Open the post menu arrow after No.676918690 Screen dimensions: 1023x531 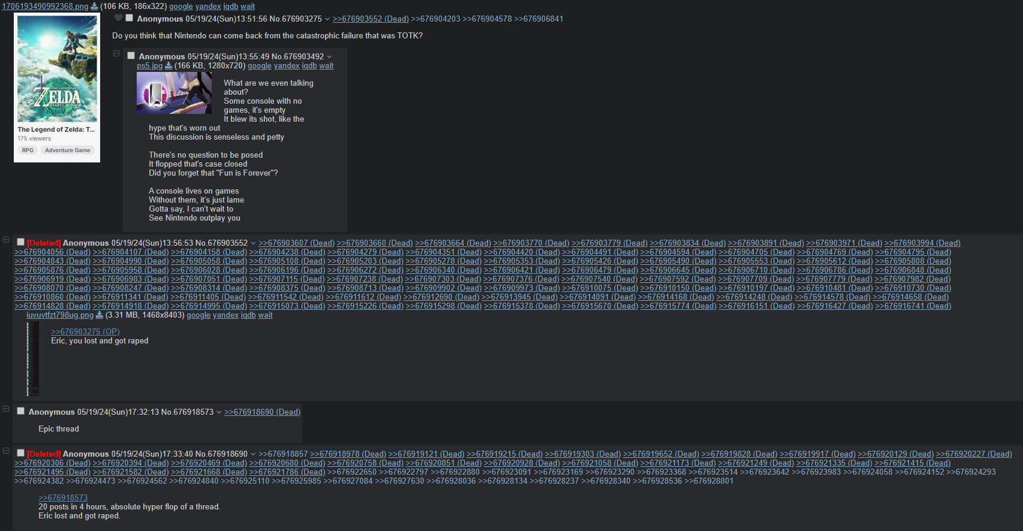253,454
